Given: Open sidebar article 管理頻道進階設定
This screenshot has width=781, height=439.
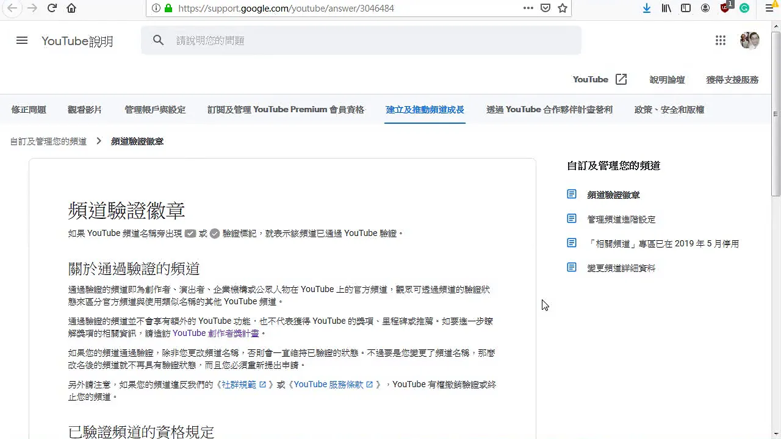Looking at the screenshot, I should tap(621, 219).
